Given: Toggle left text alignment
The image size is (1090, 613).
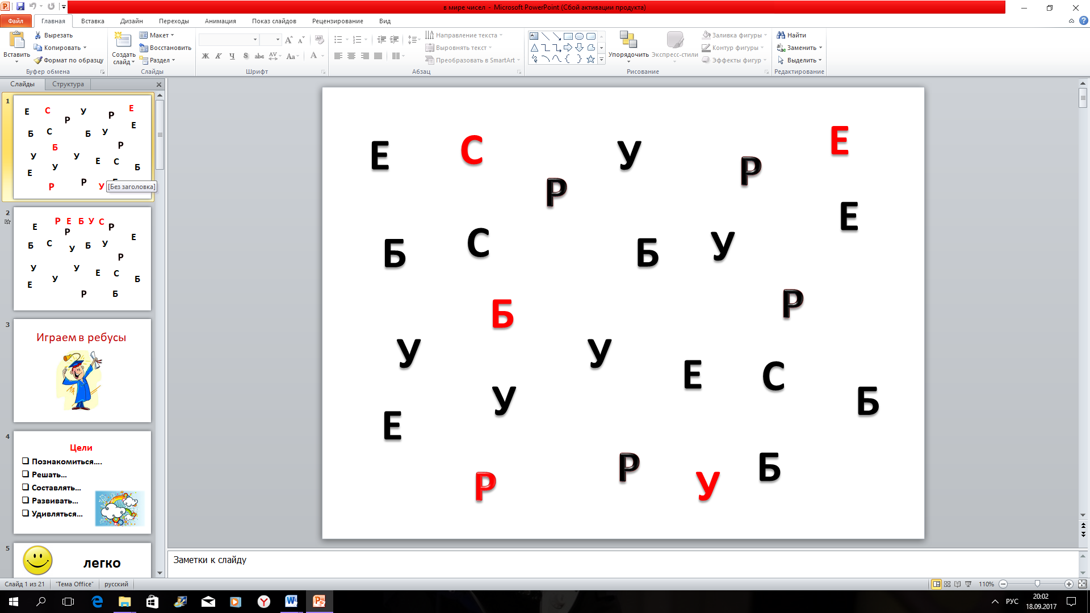Looking at the screenshot, I should (338, 56).
